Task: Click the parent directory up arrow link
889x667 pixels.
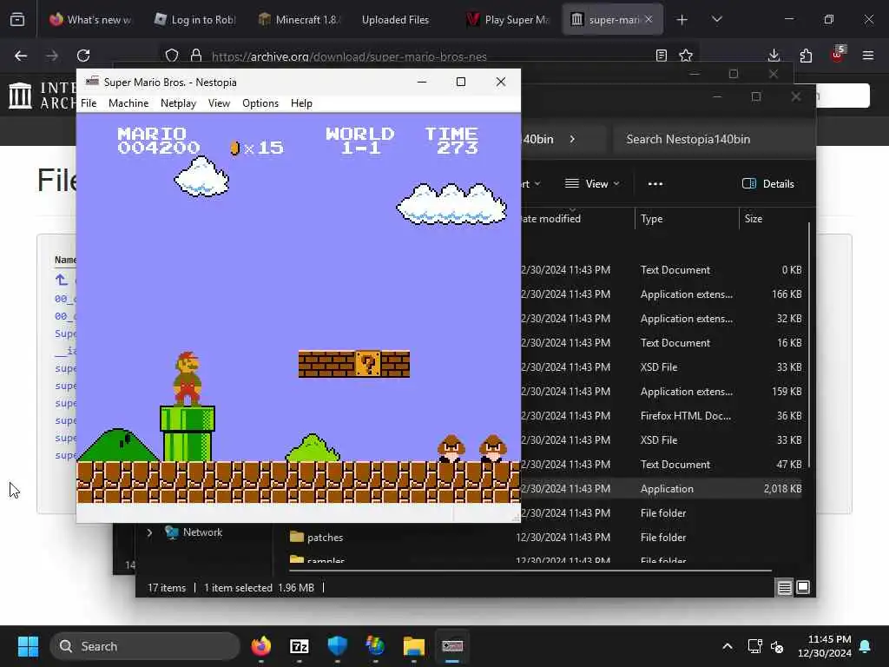Action: click(62, 280)
